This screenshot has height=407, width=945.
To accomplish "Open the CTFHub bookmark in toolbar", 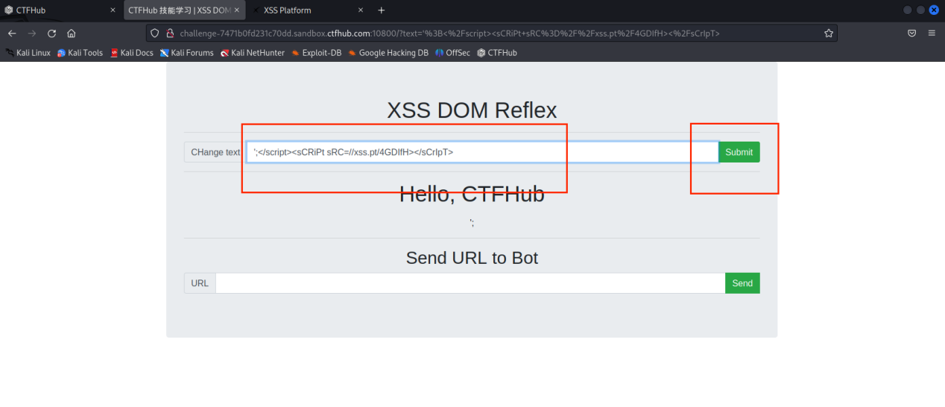I will pos(497,53).
